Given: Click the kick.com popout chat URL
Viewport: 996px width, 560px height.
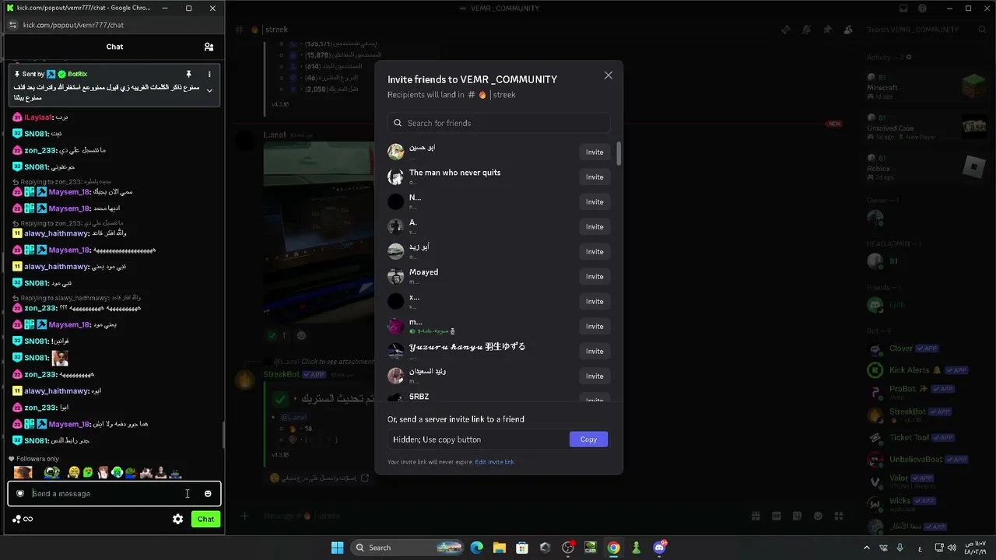Looking at the screenshot, I should point(73,25).
